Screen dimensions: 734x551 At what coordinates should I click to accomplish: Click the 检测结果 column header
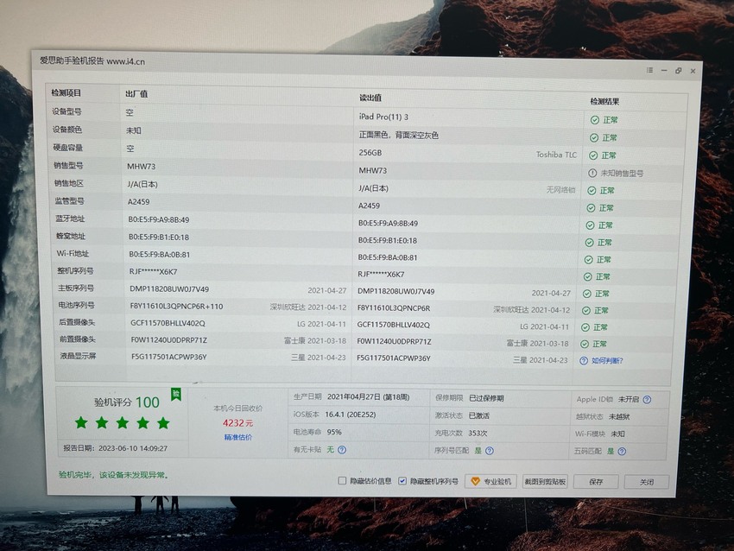coord(604,102)
